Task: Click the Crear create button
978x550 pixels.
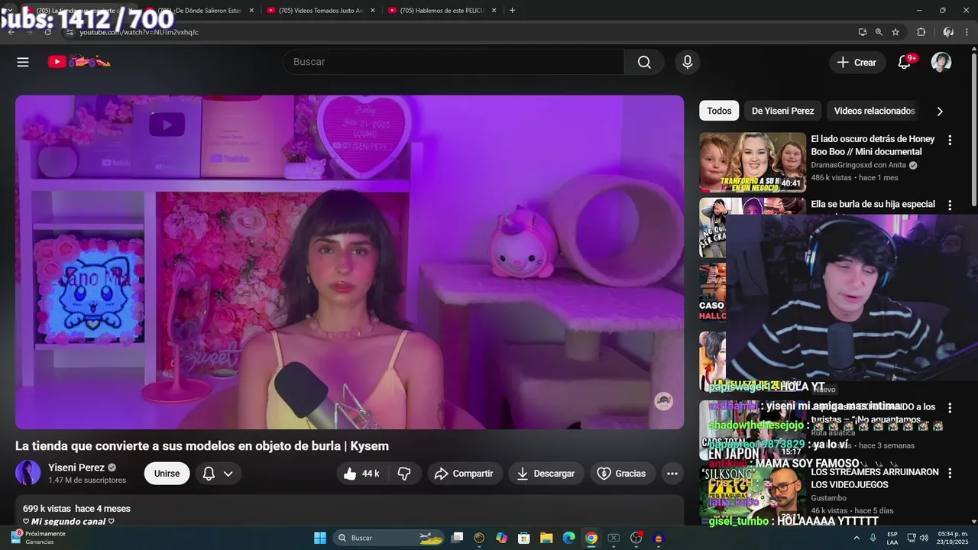Action: pos(857,63)
